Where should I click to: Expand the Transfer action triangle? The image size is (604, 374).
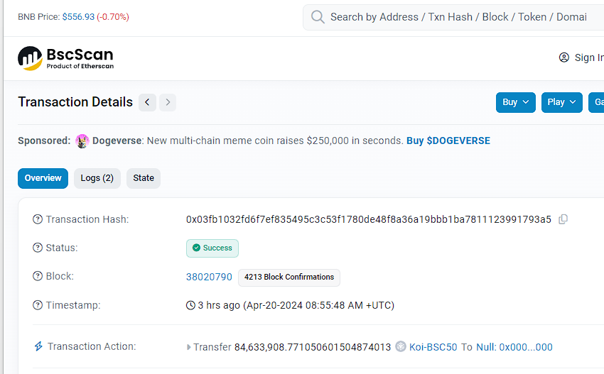coord(188,347)
